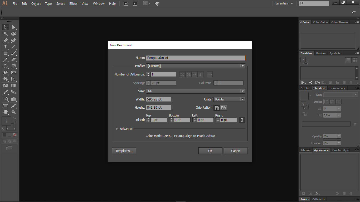Choose landscape orientation in New Document
360x202 pixels.
coord(223,108)
